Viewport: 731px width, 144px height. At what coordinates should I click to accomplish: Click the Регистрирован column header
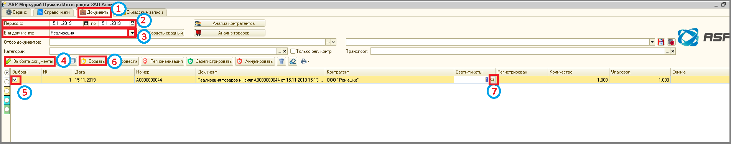tap(522, 72)
